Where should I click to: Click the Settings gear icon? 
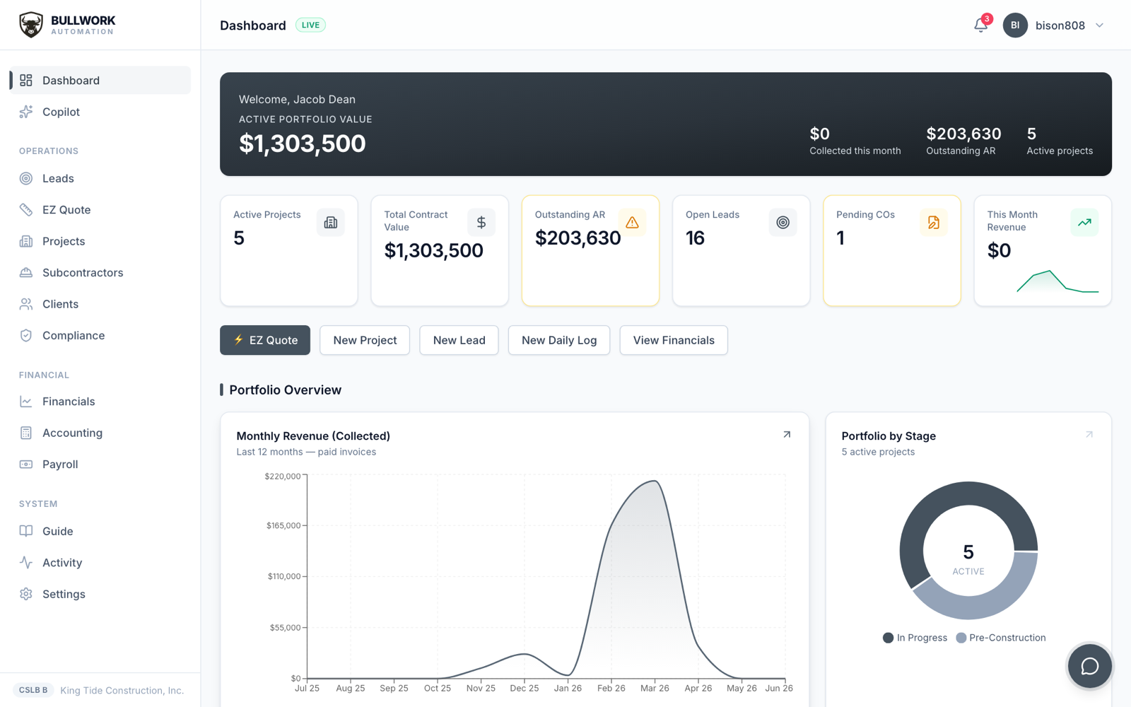(26, 594)
